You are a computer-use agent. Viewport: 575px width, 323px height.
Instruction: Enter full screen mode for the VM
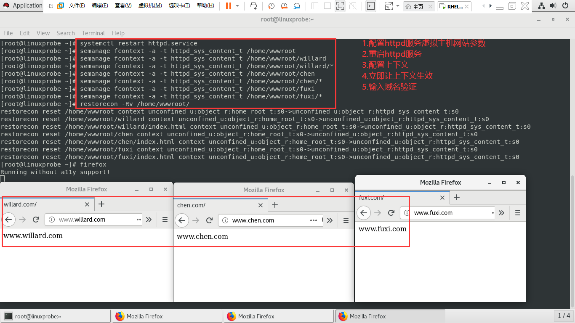[340, 5]
